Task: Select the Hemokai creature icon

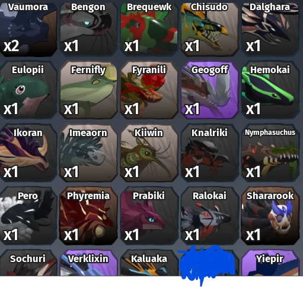Action: click(270, 90)
